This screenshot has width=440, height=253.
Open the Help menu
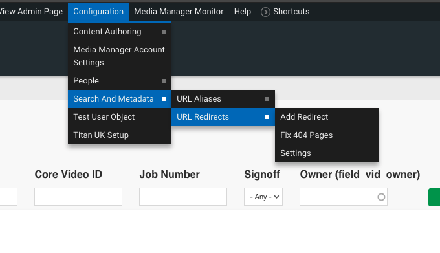coord(243,12)
